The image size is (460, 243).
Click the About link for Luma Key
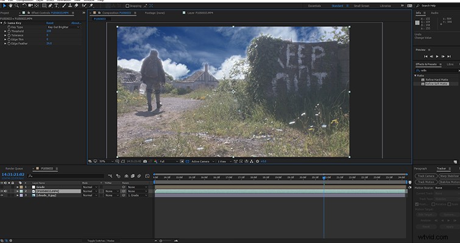pyautogui.click(x=76, y=23)
